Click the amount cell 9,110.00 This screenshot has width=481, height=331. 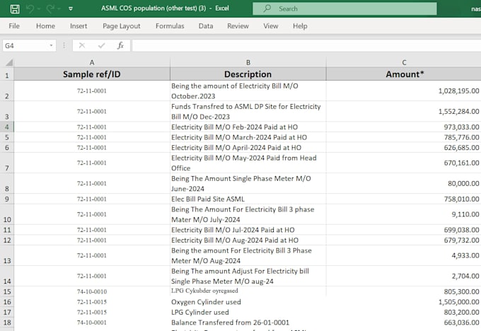coord(404,214)
